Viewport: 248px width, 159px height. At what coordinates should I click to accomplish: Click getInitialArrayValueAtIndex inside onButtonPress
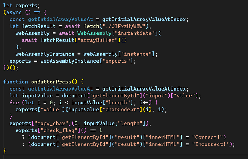[x=144, y=89]
